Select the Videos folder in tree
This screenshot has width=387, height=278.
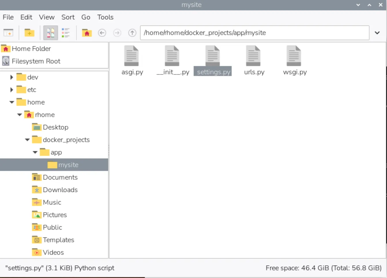48,252
